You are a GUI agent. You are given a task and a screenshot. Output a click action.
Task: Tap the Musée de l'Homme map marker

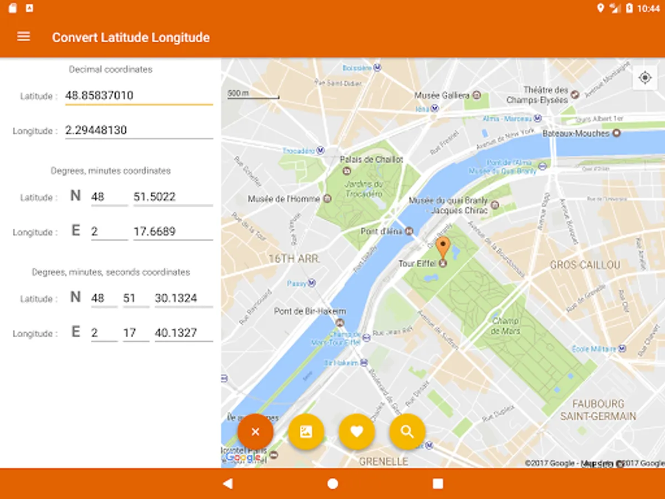click(327, 198)
